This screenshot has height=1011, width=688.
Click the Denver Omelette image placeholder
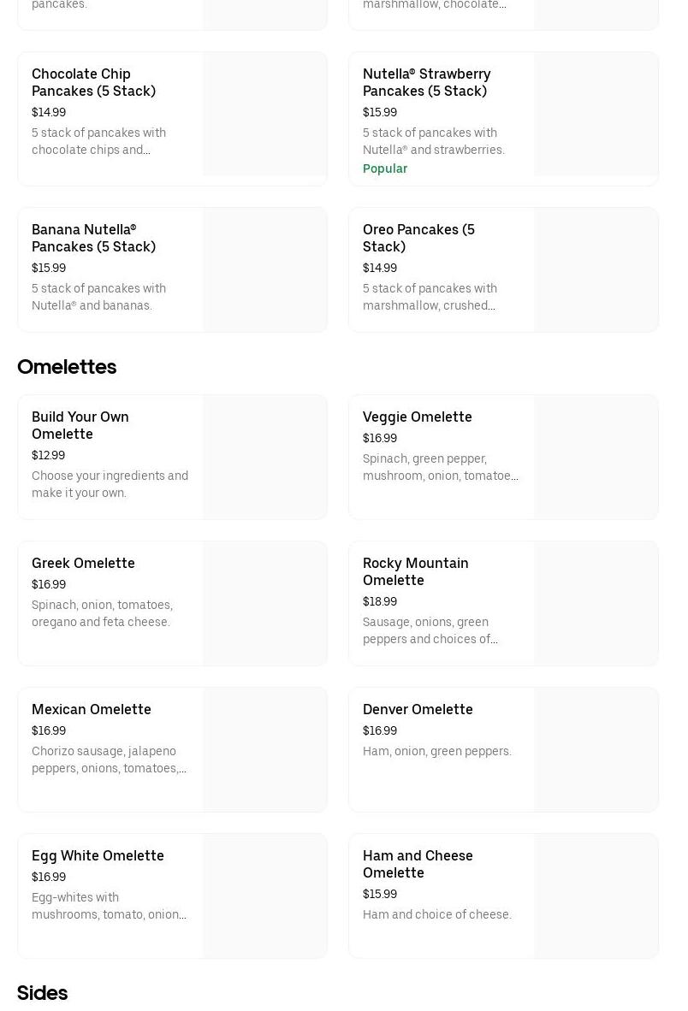pos(596,750)
